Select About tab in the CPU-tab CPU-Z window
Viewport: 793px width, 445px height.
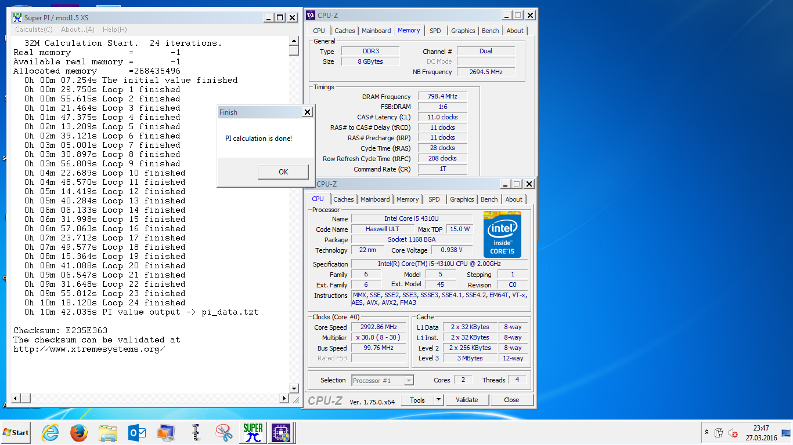click(x=514, y=199)
